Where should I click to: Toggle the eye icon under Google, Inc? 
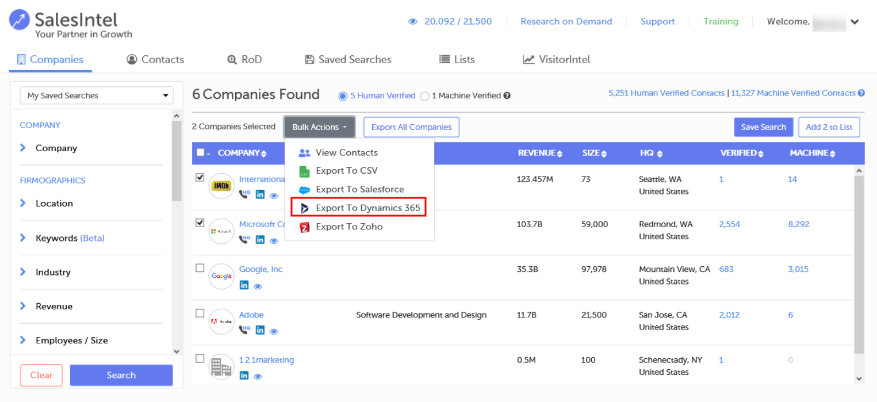[258, 285]
